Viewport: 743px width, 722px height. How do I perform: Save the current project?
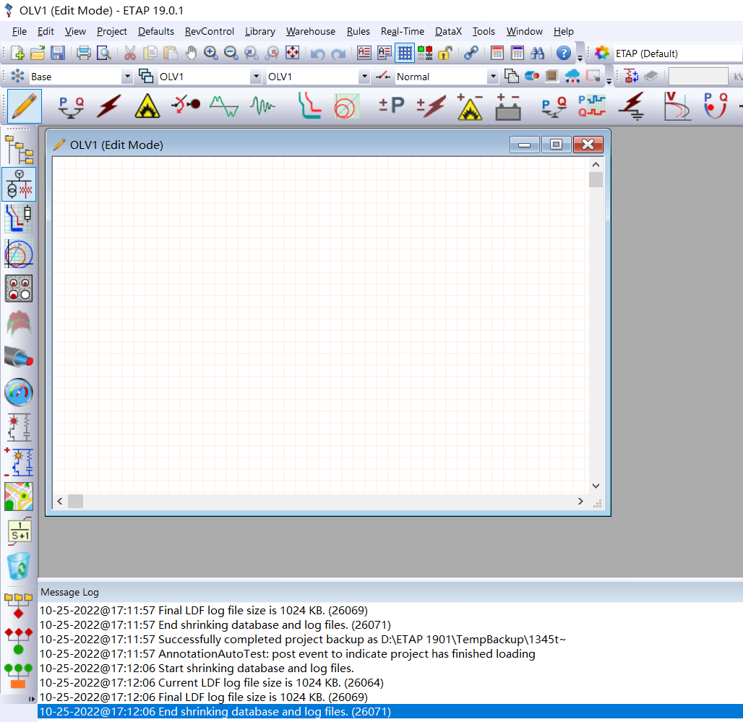pos(58,53)
